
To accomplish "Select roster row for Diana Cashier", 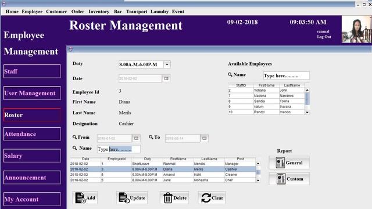I will [163, 169].
